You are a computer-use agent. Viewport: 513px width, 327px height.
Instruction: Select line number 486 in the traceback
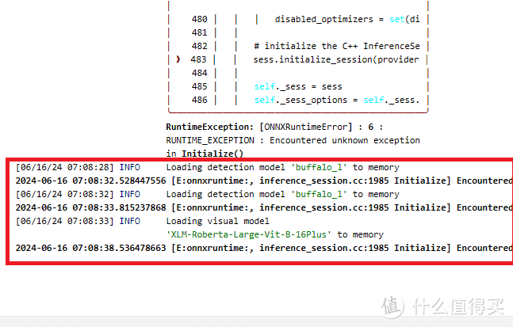[x=199, y=100]
